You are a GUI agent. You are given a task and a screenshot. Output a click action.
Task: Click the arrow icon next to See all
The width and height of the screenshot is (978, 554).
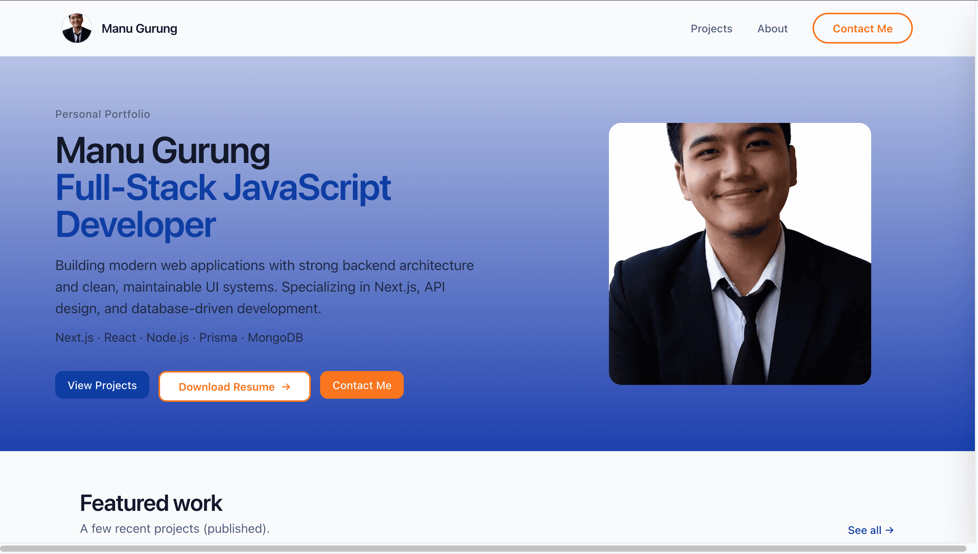(x=890, y=530)
